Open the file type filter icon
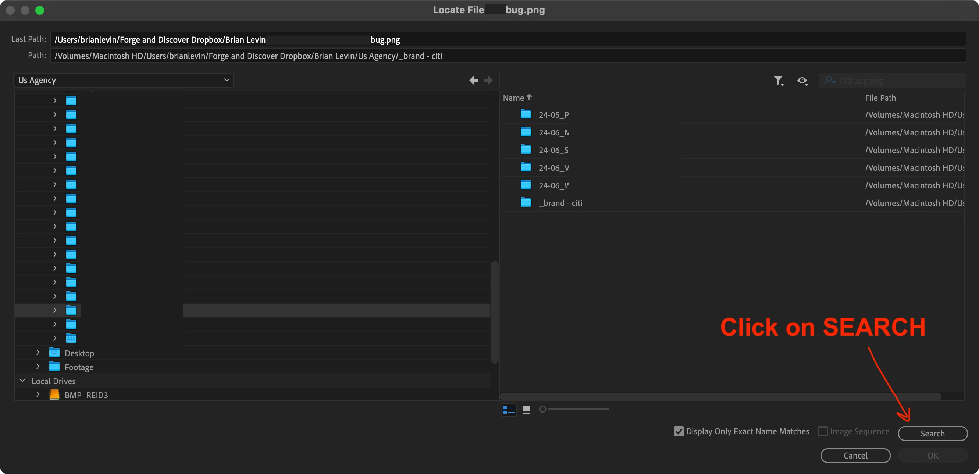Screen dimensions: 979x474 click(778, 80)
